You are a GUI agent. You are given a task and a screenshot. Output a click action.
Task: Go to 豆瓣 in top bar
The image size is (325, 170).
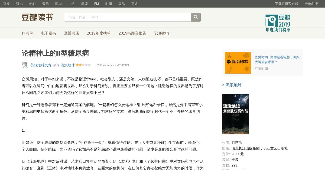[6, 4]
